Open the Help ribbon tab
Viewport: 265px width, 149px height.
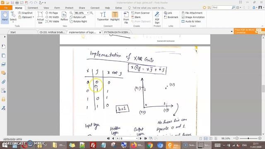(107, 8)
